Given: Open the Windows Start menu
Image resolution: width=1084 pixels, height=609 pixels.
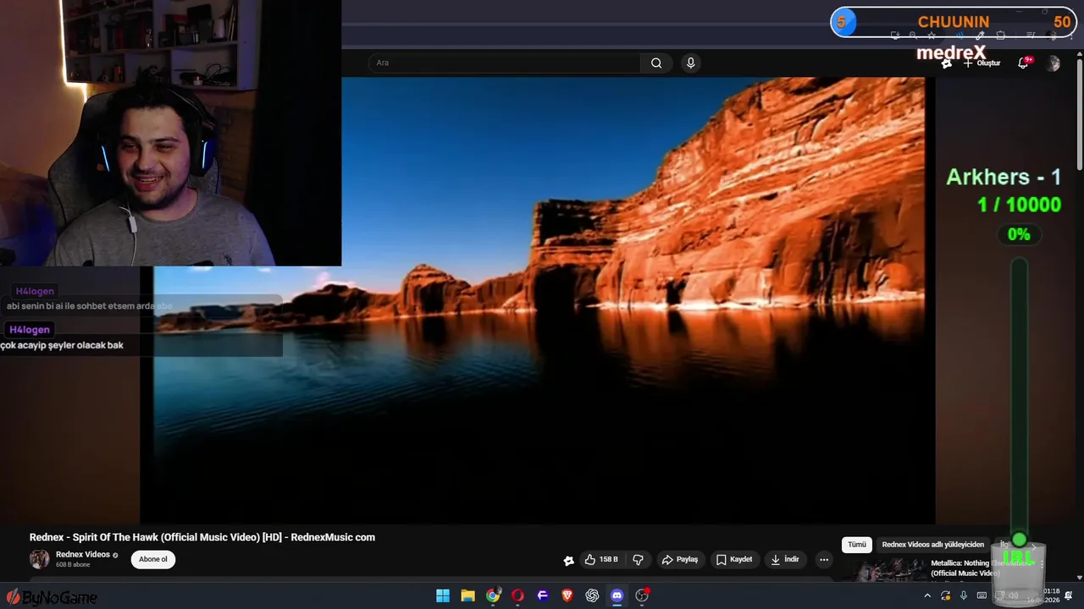Looking at the screenshot, I should pyautogui.click(x=443, y=595).
